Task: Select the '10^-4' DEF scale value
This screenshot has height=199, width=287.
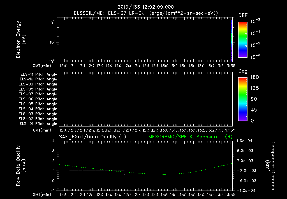Action: [255, 33]
